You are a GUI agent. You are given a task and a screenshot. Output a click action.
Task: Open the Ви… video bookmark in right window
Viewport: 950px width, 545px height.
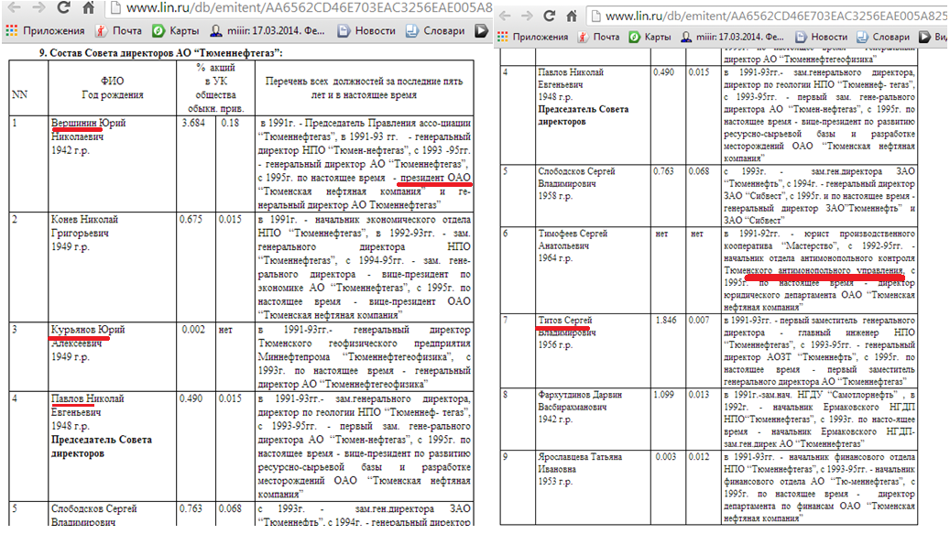pos(933,37)
